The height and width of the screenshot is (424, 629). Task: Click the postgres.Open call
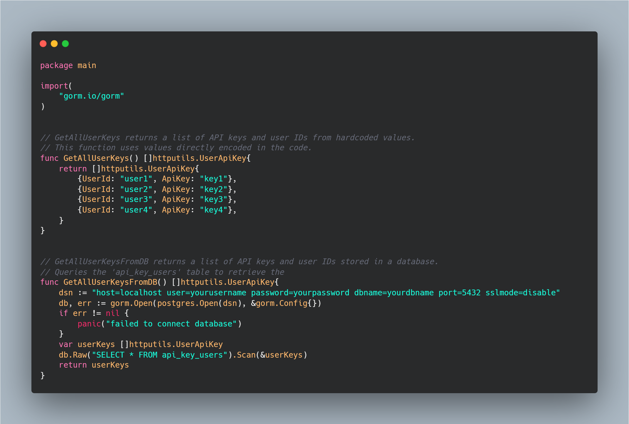click(x=188, y=303)
